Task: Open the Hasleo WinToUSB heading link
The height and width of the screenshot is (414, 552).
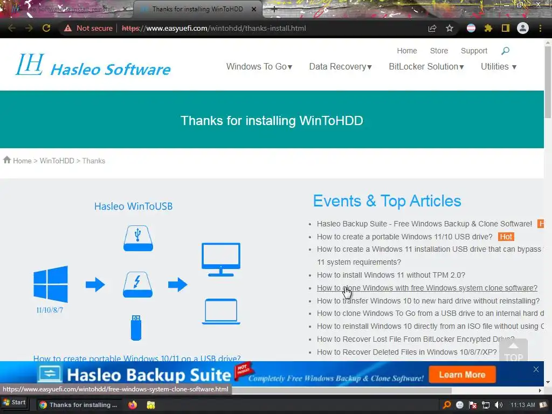Action: coord(134,206)
